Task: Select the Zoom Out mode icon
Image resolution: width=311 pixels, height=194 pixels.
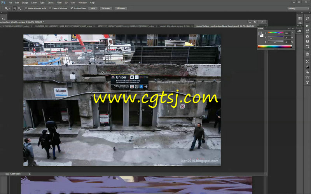Action: (19, 8)
